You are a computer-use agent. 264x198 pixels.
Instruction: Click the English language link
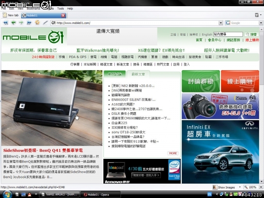tap(207, 35)
